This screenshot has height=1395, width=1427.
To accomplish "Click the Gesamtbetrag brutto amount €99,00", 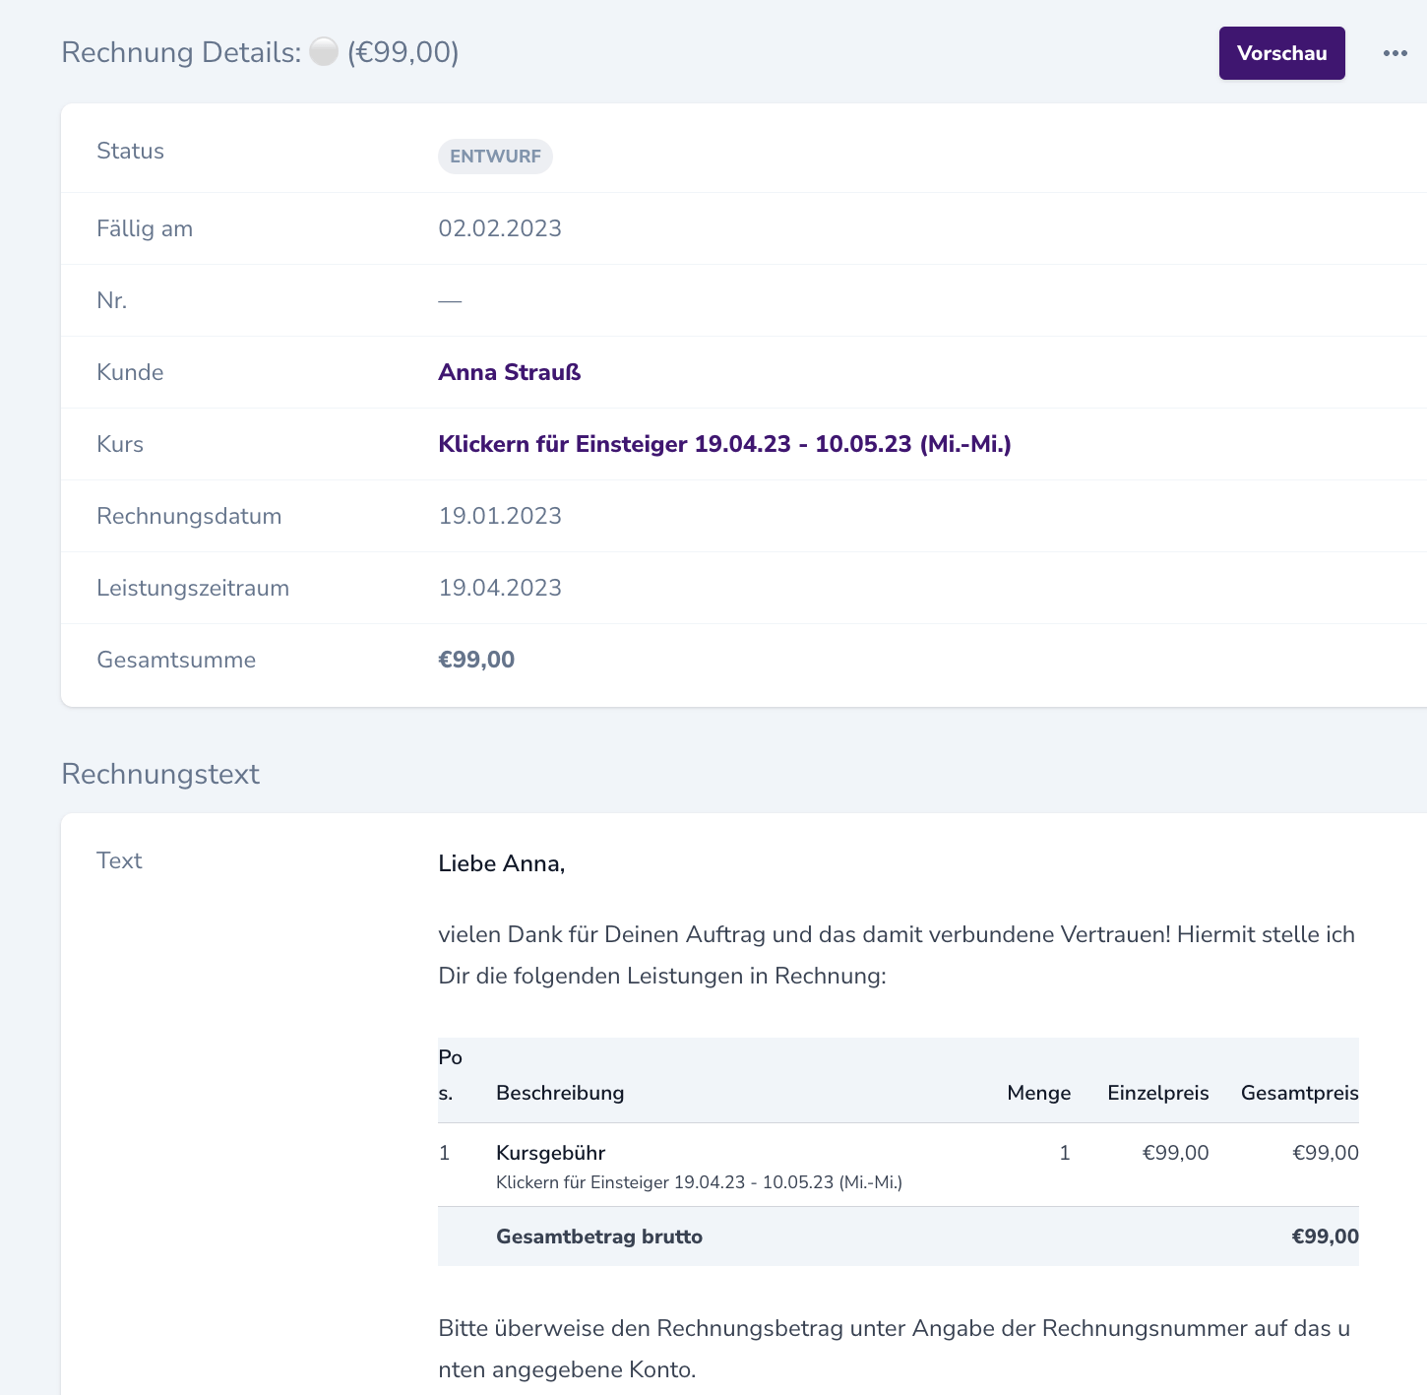I will coord(1325,1236).
